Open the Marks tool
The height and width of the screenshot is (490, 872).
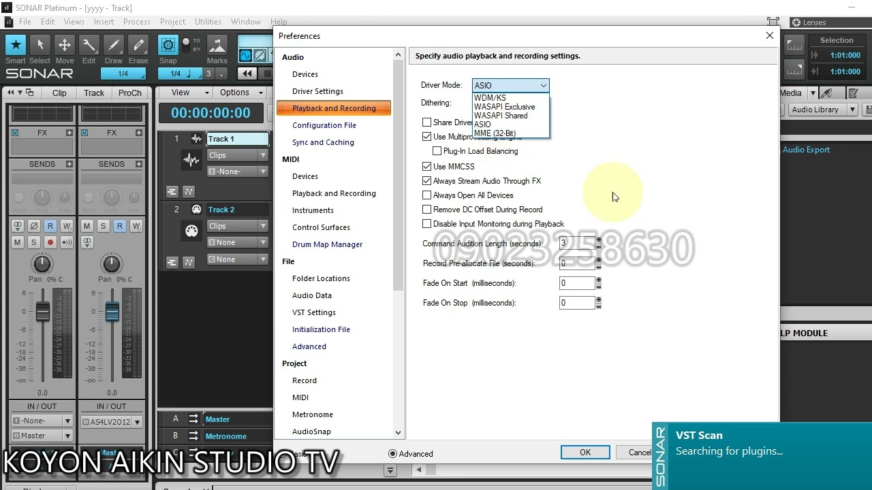pos(217,45)
